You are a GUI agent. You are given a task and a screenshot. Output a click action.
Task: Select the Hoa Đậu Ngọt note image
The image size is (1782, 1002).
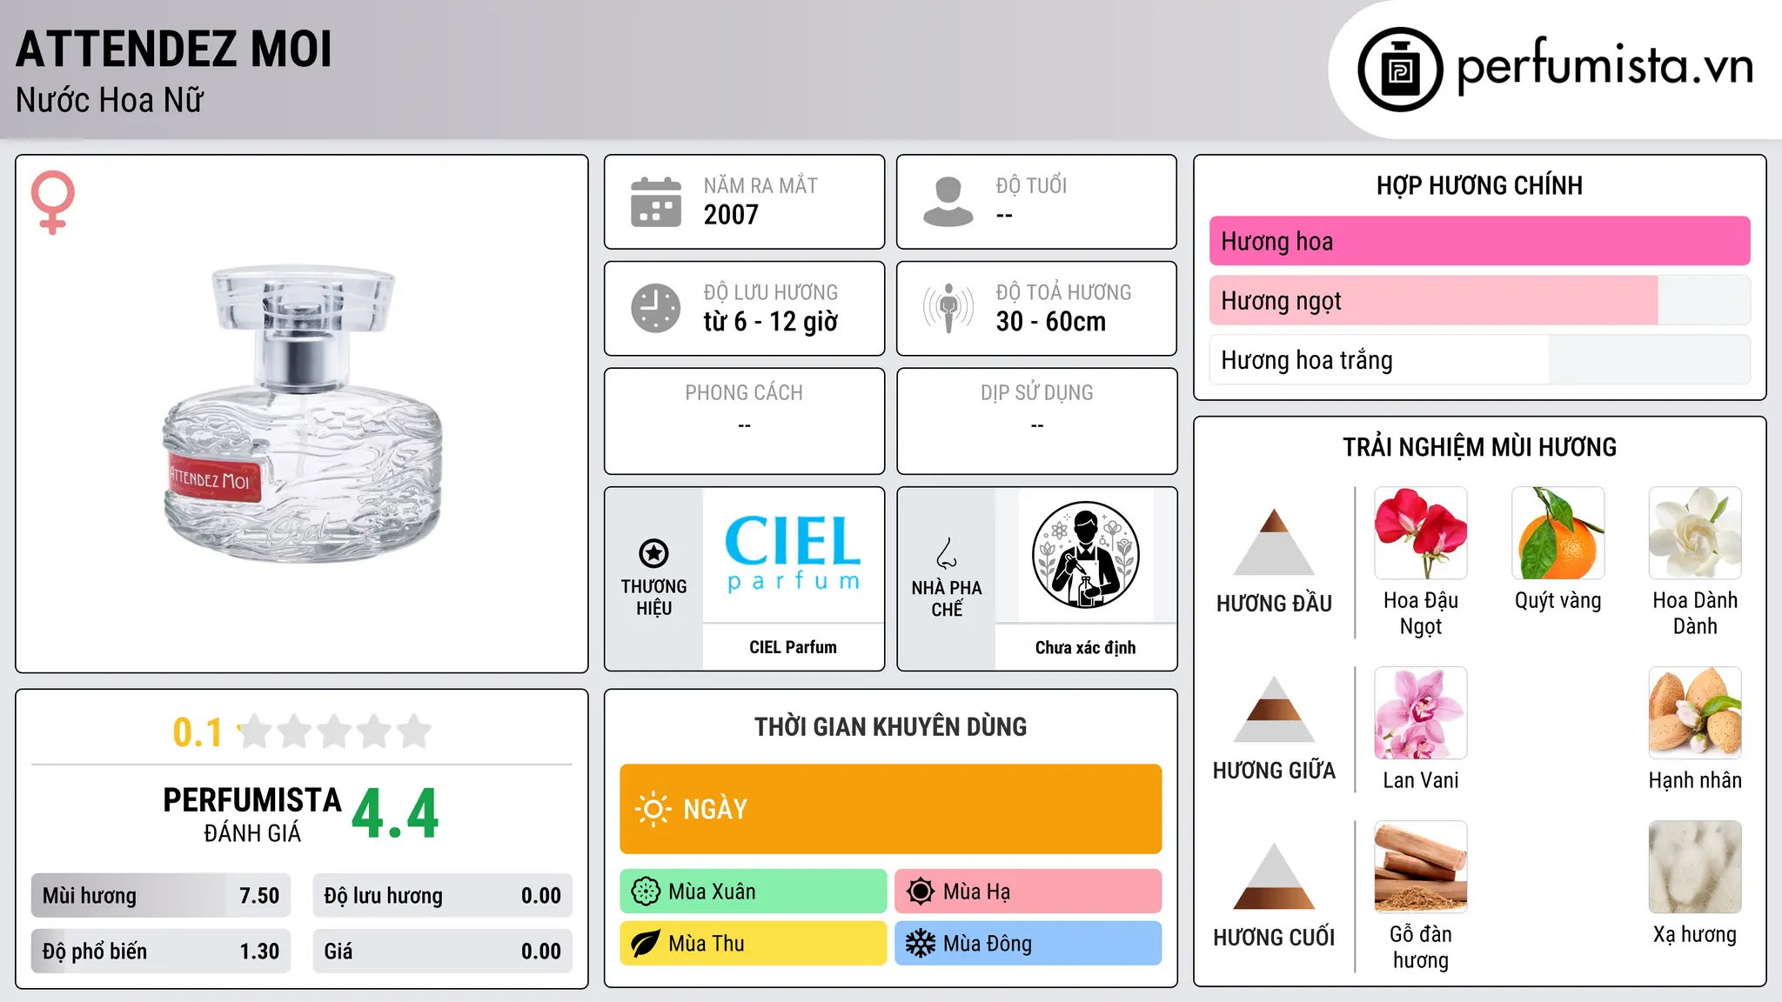click(1421, 533)
